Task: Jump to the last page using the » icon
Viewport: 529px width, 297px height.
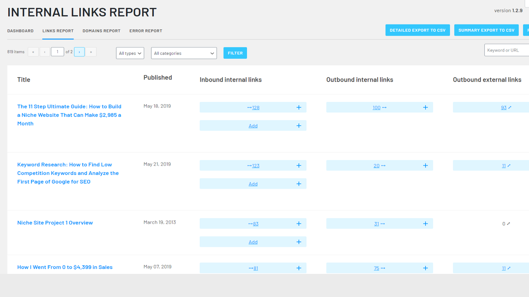Action: [90, 52]
